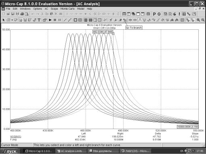
Task: Click the G toolbar button
Action: 159,14
